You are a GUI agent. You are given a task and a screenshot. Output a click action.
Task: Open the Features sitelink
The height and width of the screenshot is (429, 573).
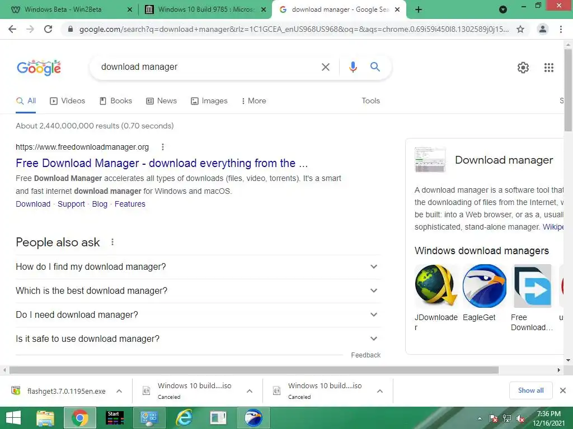130,204
